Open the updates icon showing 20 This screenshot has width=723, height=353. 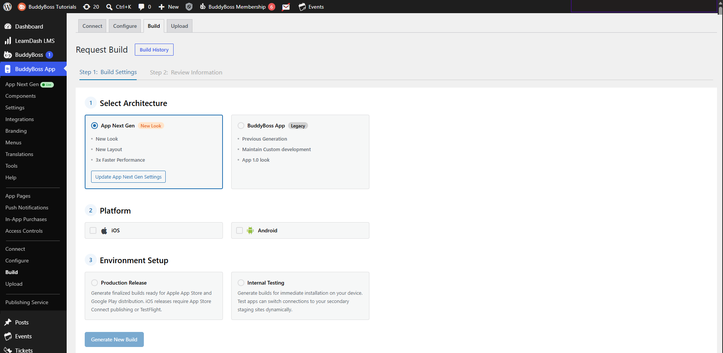tap(87, 7)
